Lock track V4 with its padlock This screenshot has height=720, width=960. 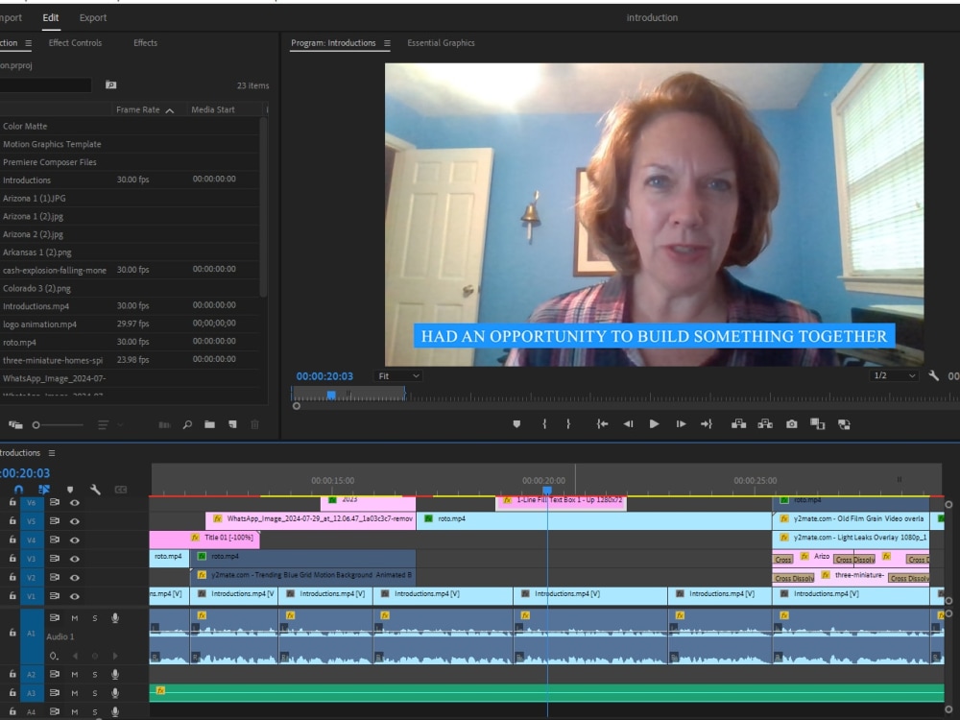(12, 540)
